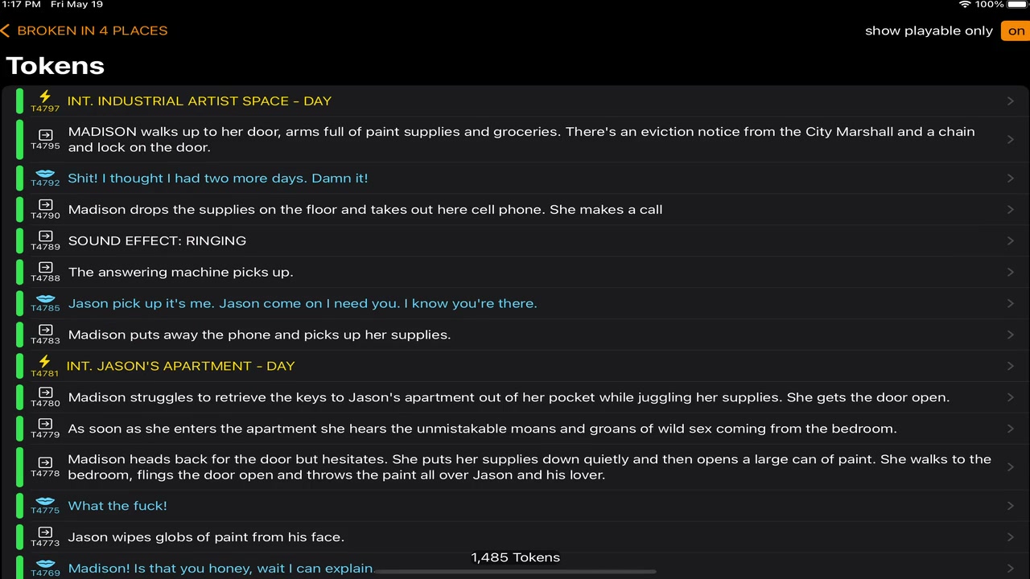
Task: Tap green status bar of answering machine row
Action: coord(19,272)
